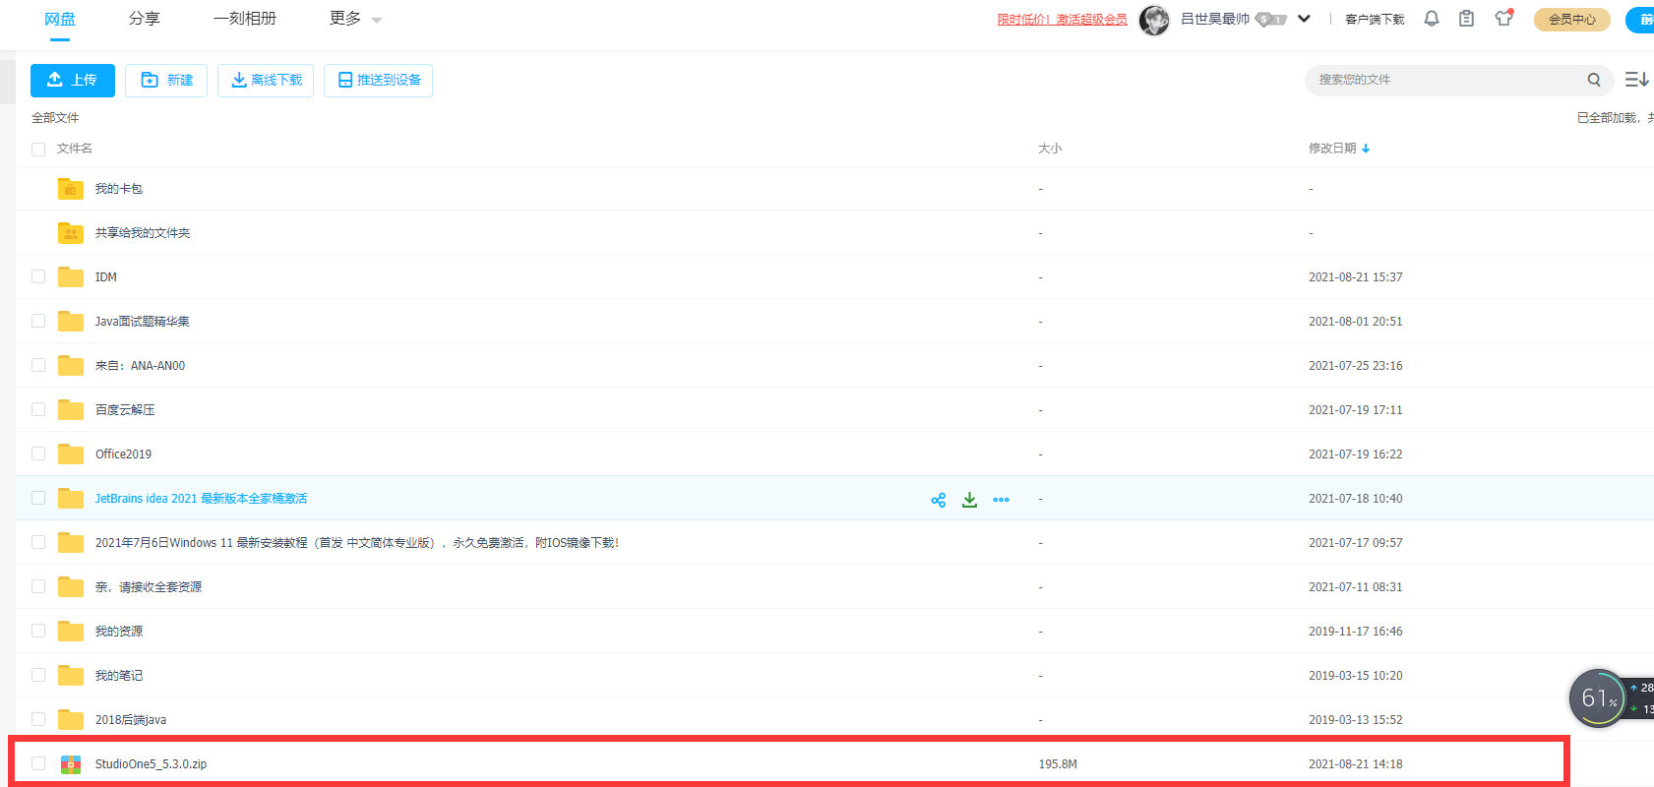This screenshot has height=787, width=1654.
Task: Click the modified date sort arrow
Action: pyautogui.click(x=1366, y=149)
